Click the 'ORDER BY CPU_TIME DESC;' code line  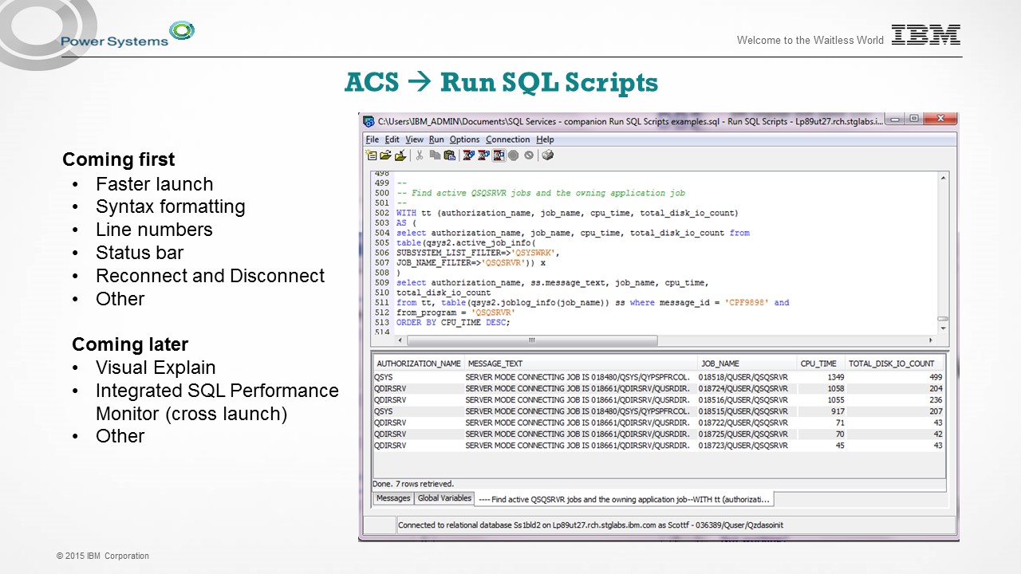(x=453, y=323)
